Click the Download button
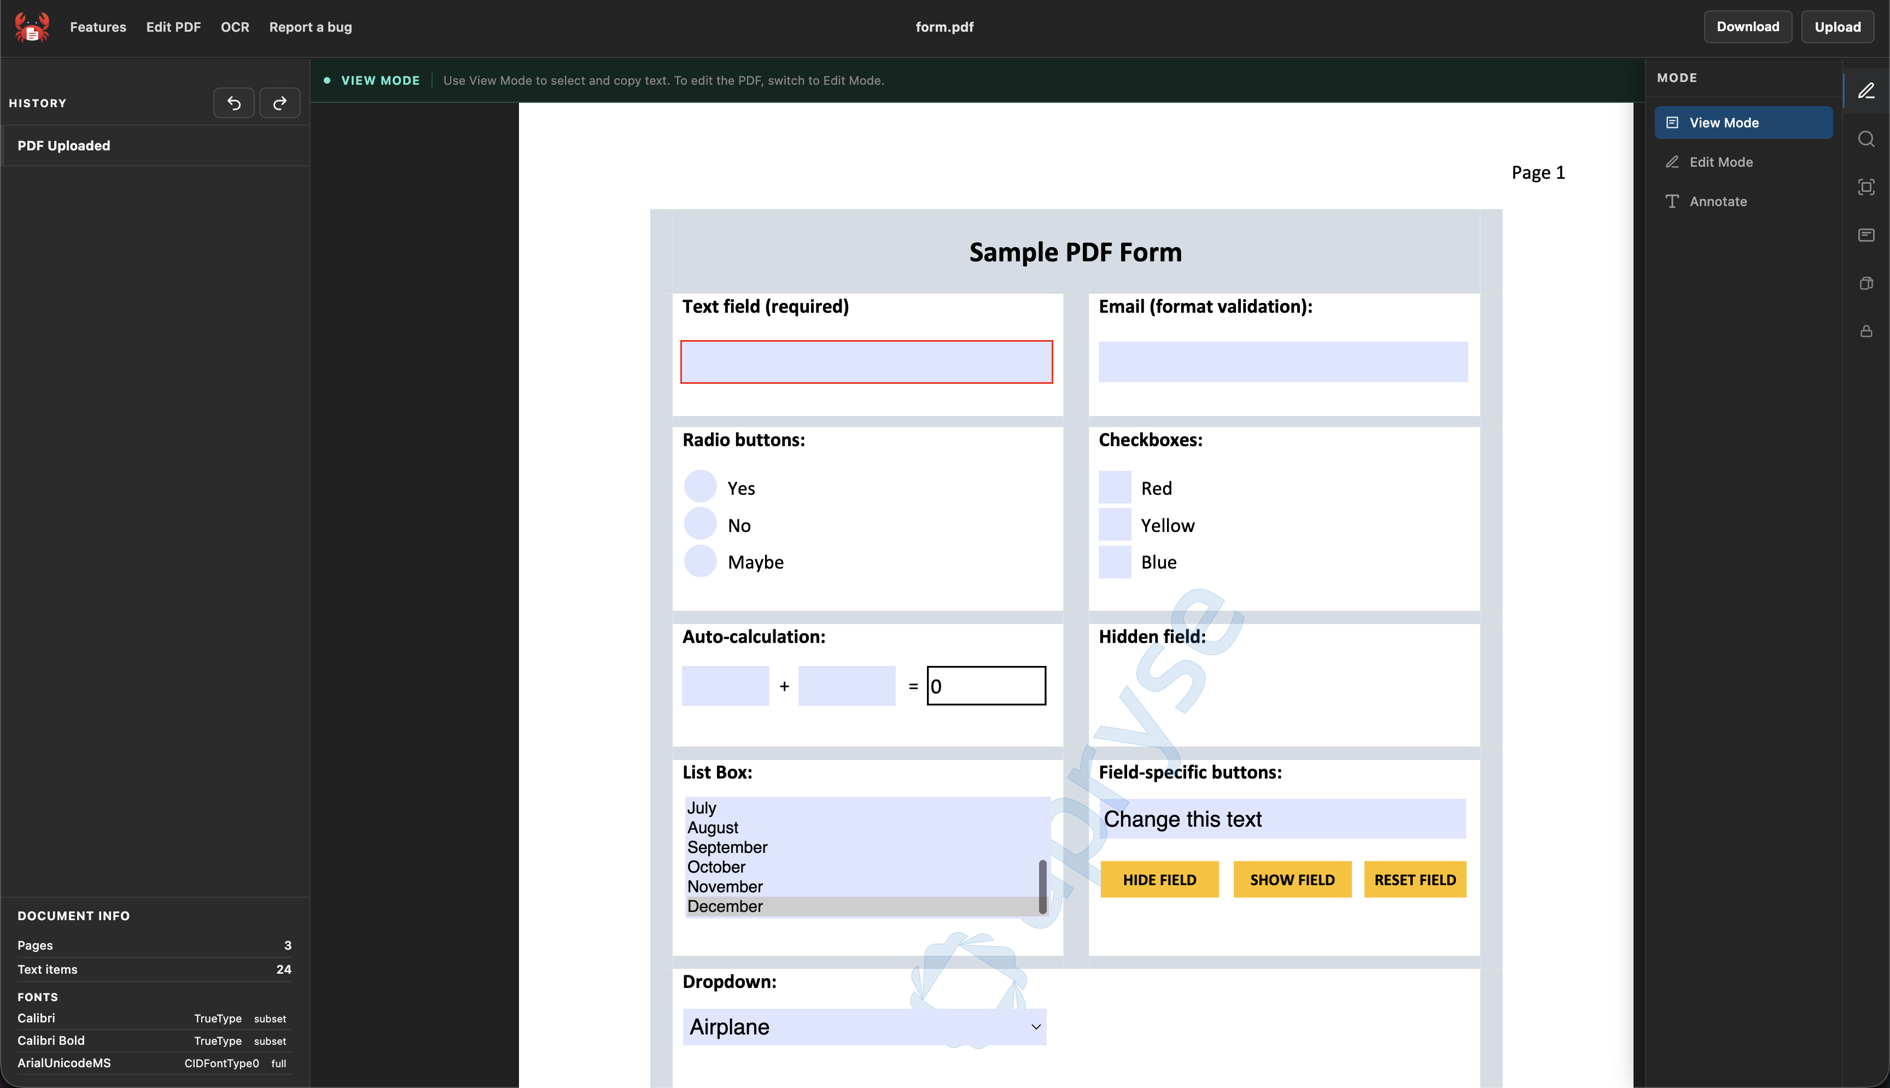Screen dimensions: 1890x1088 point(1747,27)
